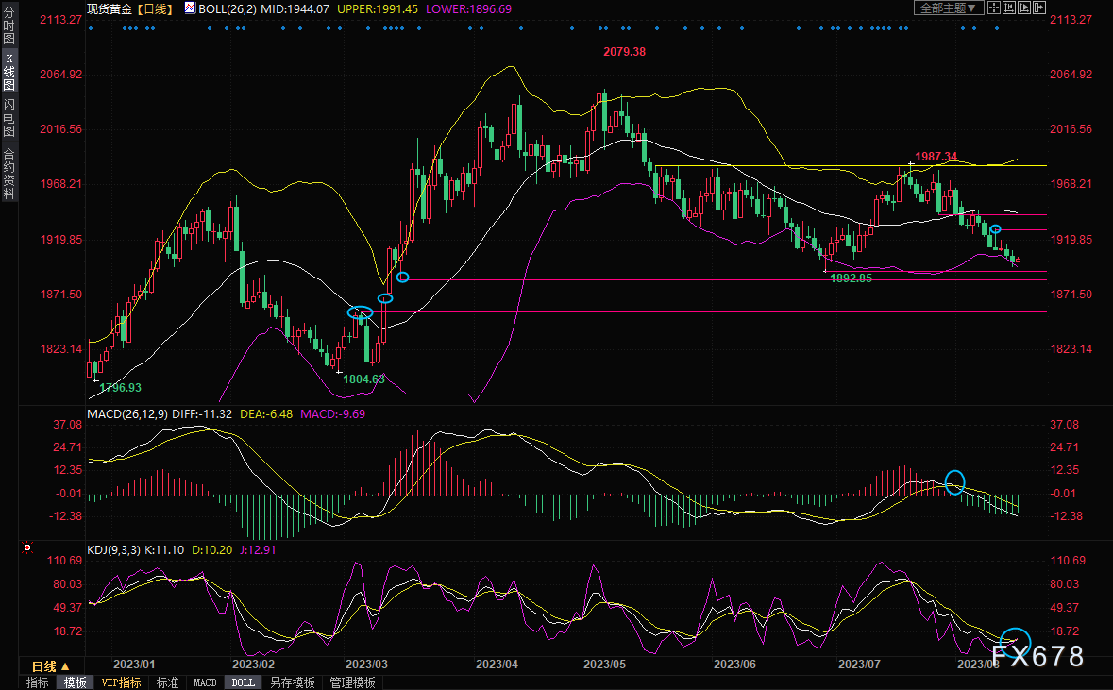Viewport: 1113px width, 690px height.
Task: Click the 另存模板 button
Action: (292, 682)
